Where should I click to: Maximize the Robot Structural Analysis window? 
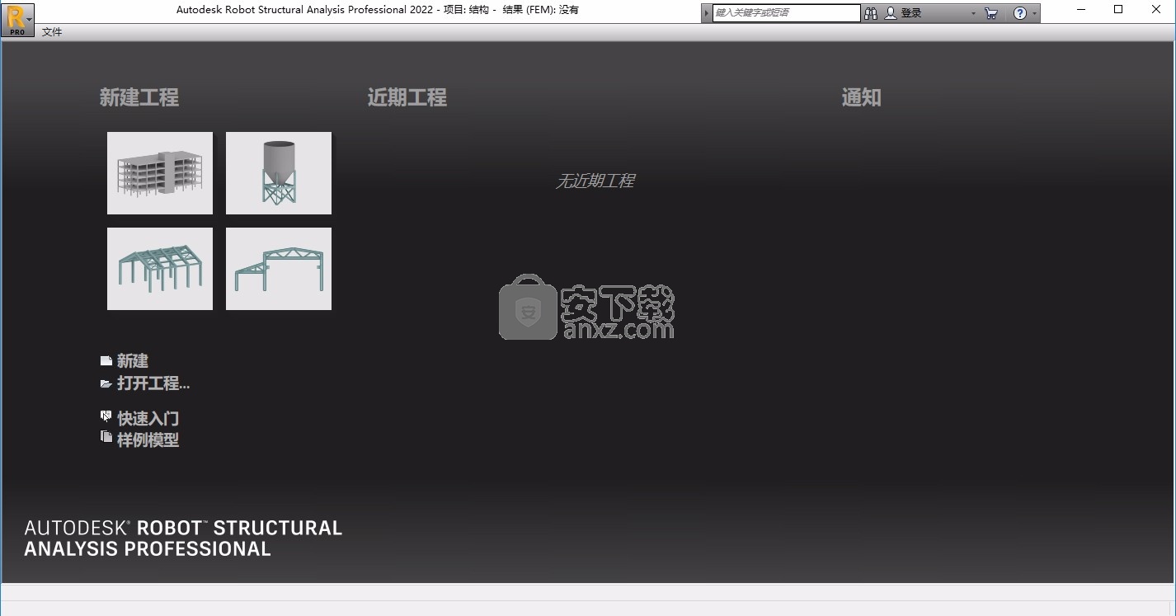tap(1118, 10)
